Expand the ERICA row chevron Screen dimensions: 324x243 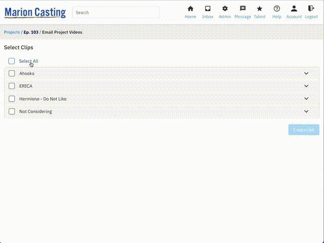pyautogui.click(x=306, y=86)
